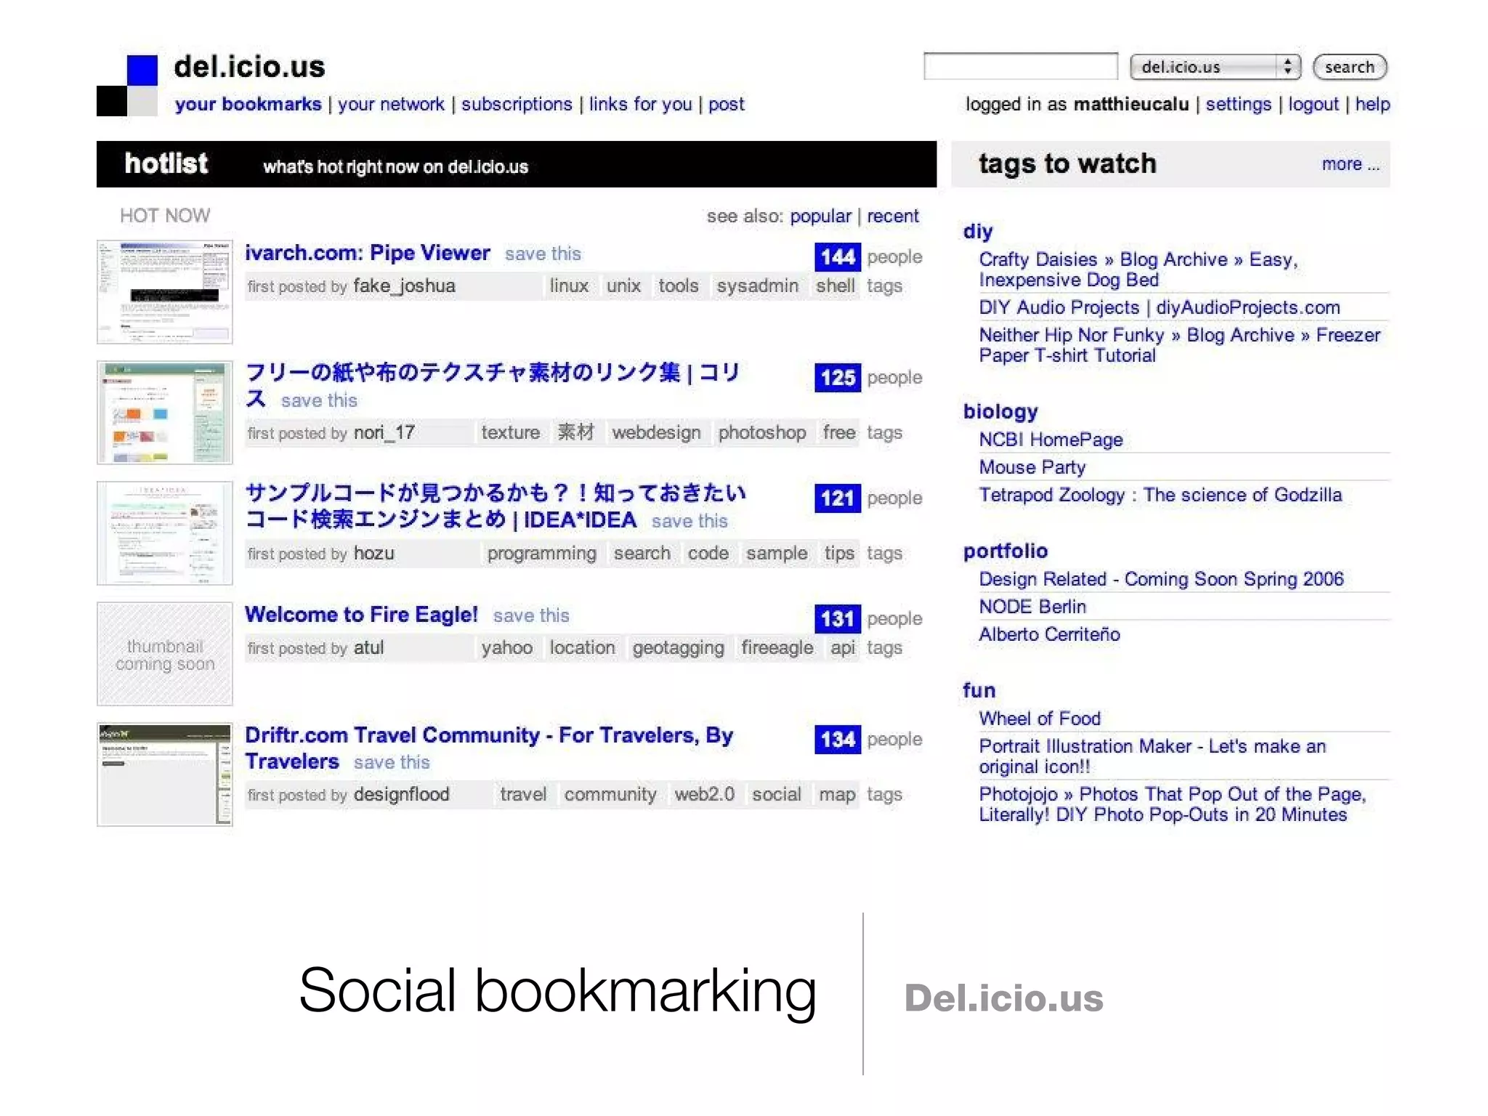Image resolution: width=1488 pixels, height=1116 pixels.
Task: Open user designflood profile
Action: coord(402,795)
